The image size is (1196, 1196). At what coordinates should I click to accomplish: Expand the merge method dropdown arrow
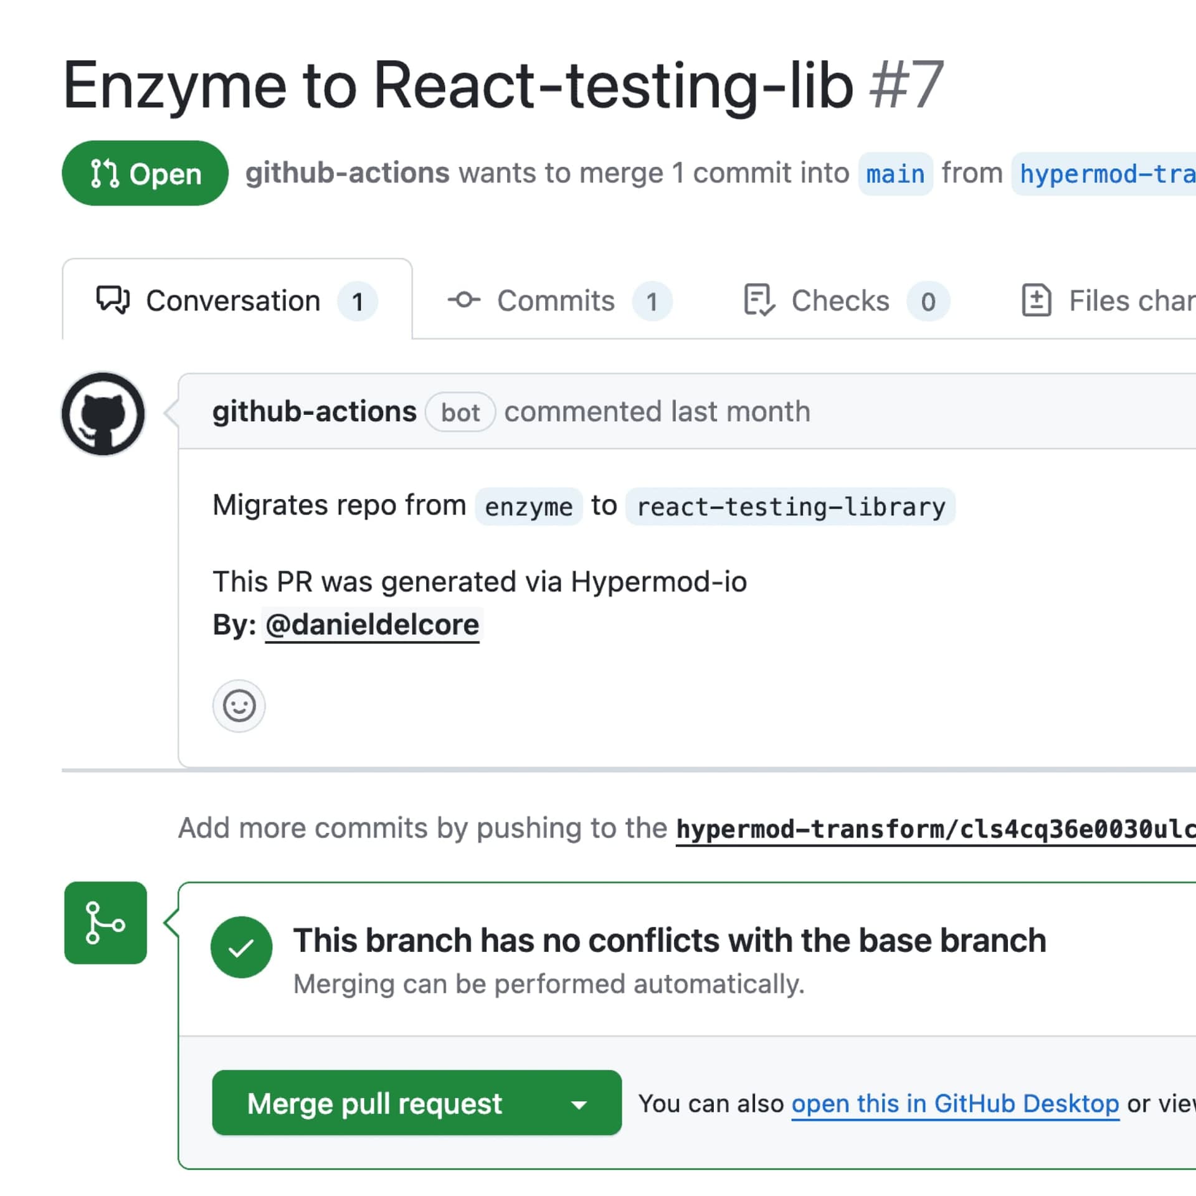click(x=579, y=1104)
